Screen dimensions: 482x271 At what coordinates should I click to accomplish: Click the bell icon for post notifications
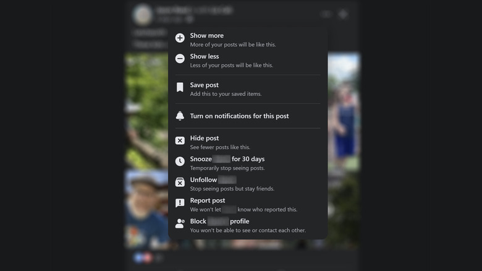(180, 116)
